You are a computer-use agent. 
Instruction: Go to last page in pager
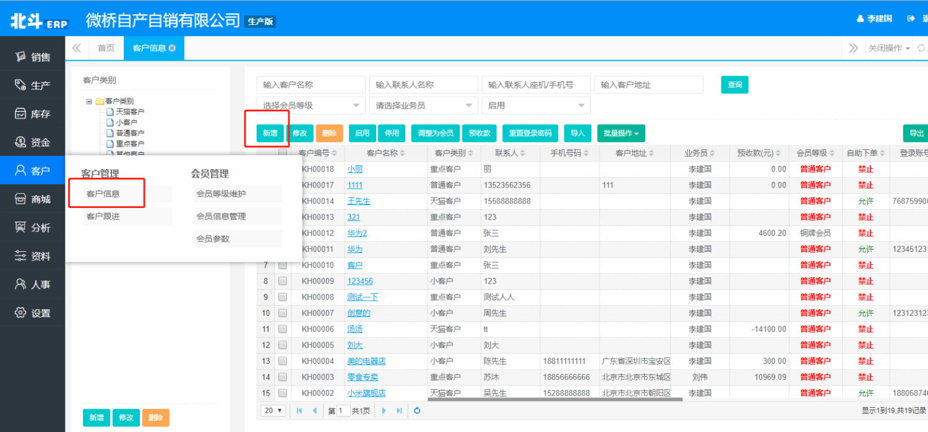[399, 410]
